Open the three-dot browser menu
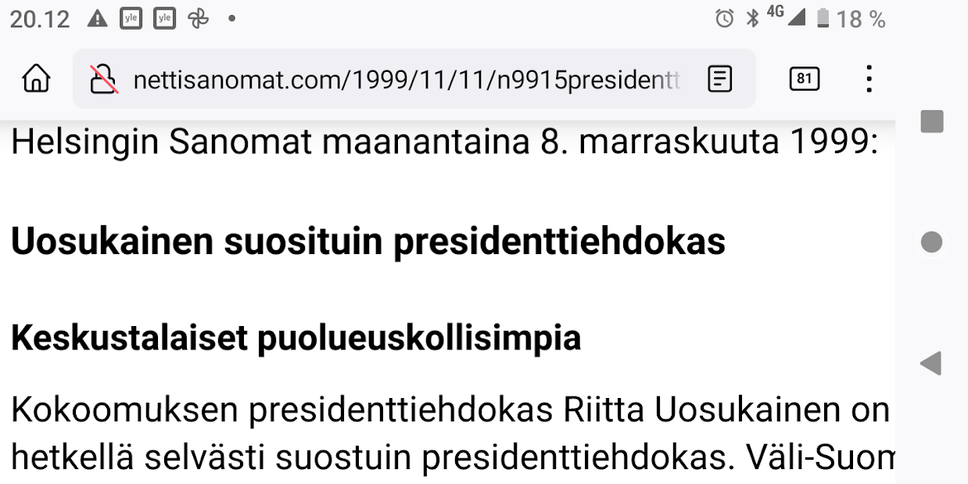The image size is (968, 484). click(869, 79)
